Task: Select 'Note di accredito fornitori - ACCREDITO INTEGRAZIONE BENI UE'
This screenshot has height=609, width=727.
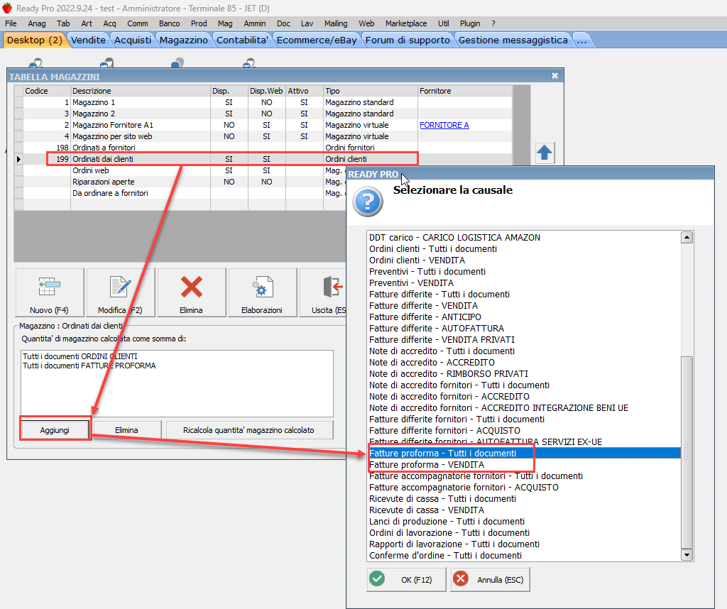Action: pyautogui.click(x=524, y=408)
